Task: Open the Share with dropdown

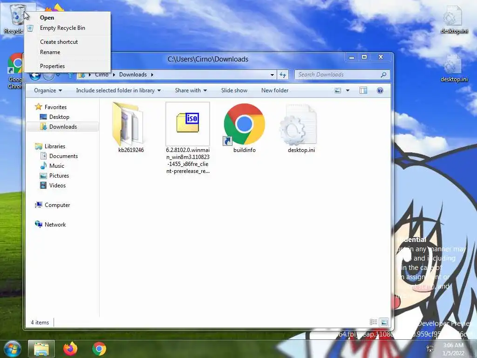Action: tap(191, 90)
